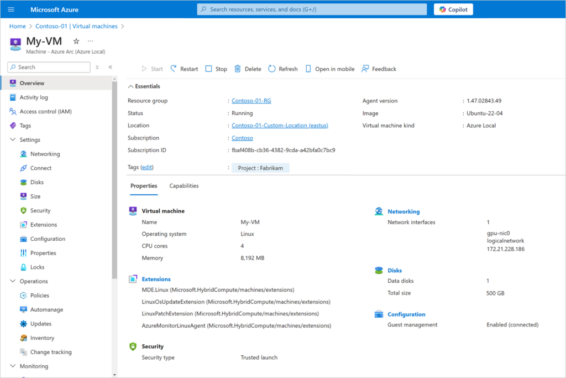Open the Disks section heading link
The image size is (566, 378).
395,270
